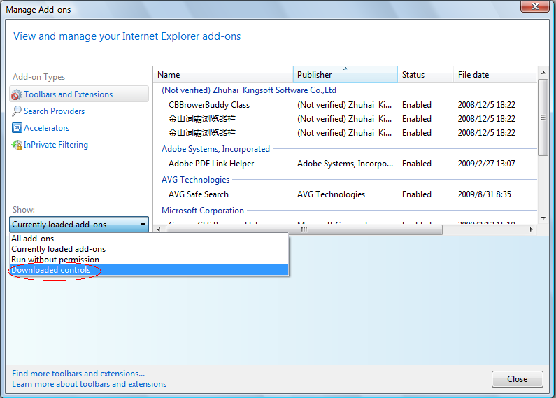Choose Currently loaded add-ons list option

149,249
